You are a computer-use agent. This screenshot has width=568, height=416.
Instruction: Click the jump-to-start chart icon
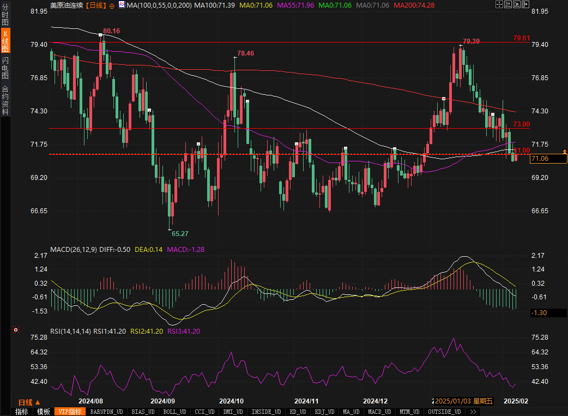coord(508,4)
